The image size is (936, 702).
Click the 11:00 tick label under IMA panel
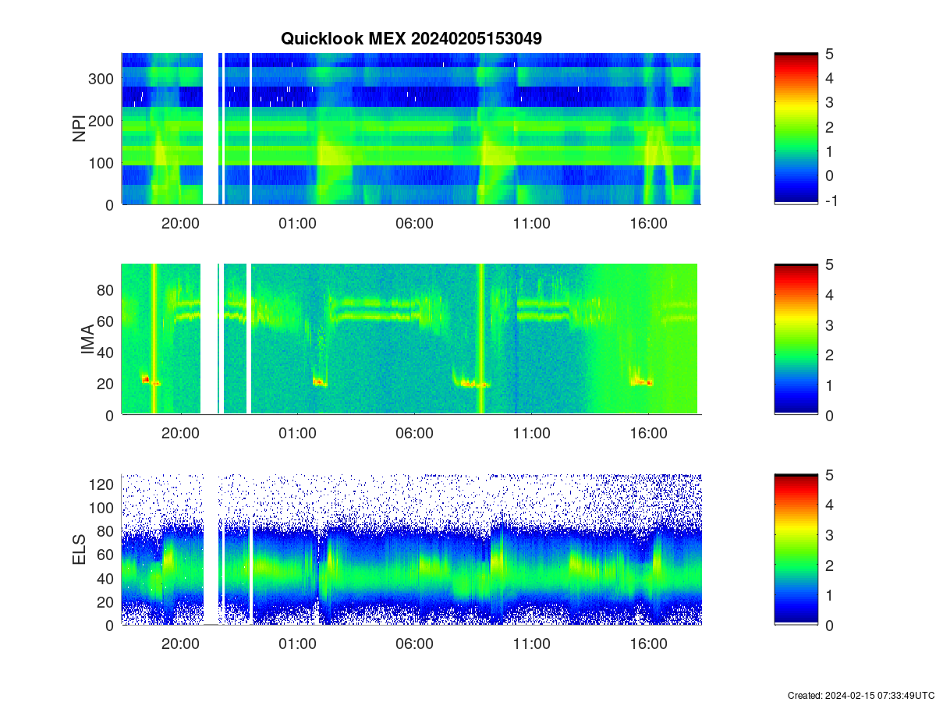pos(531,434)
